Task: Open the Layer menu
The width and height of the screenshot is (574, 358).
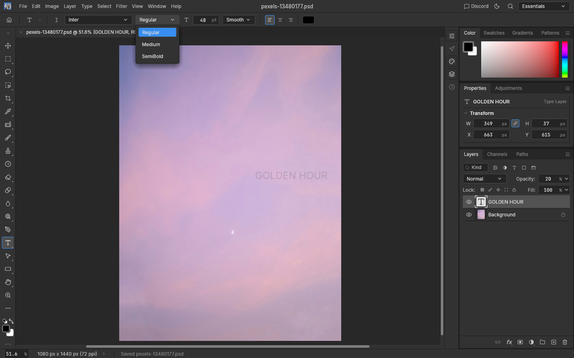Action: coord(70,6)
